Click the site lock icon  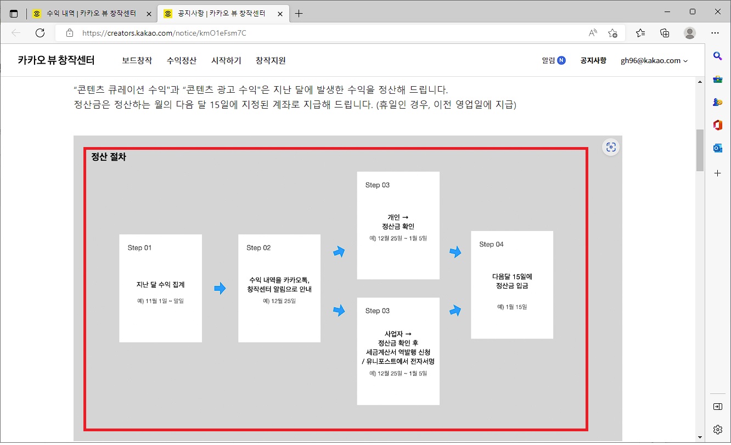click(69, 33)
